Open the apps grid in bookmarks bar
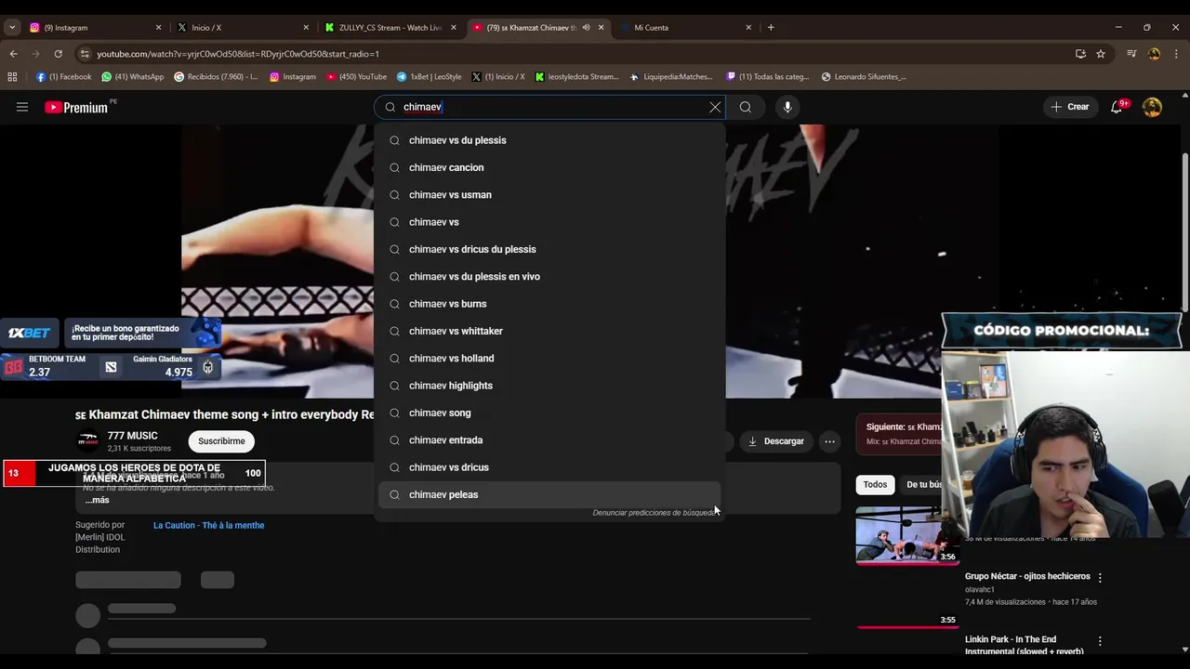This screenshot has width=1190, height=669. (12, 77)
